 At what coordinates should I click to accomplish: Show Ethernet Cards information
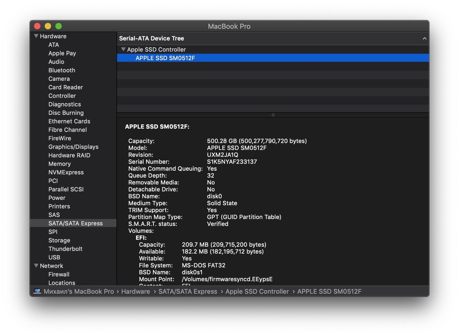click(x=69, y=121)
